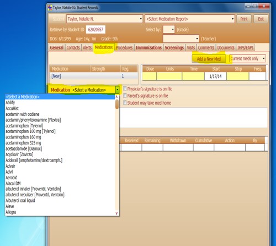This screenshot has width=276, height=246.
Task: Click the Action cell in inventory grid
Action: tap(230, 147)
